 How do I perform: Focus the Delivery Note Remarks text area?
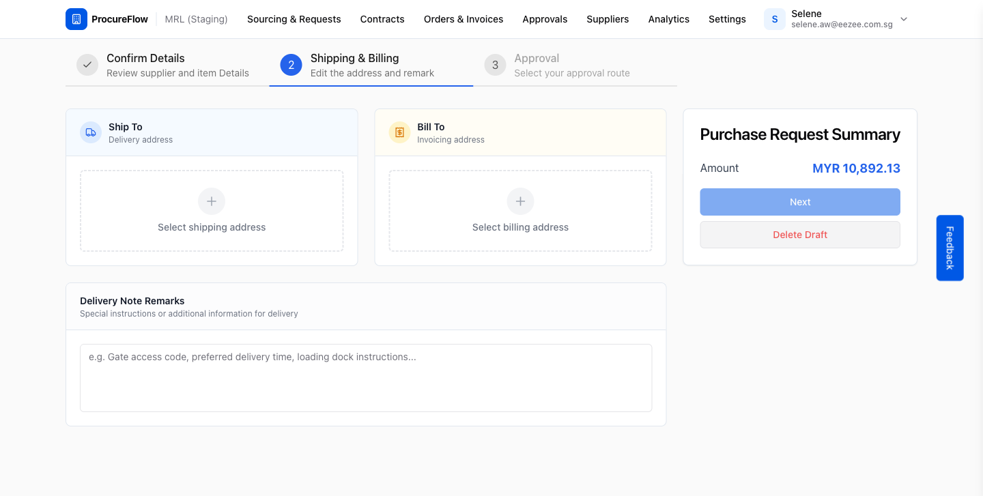point(366,378)
